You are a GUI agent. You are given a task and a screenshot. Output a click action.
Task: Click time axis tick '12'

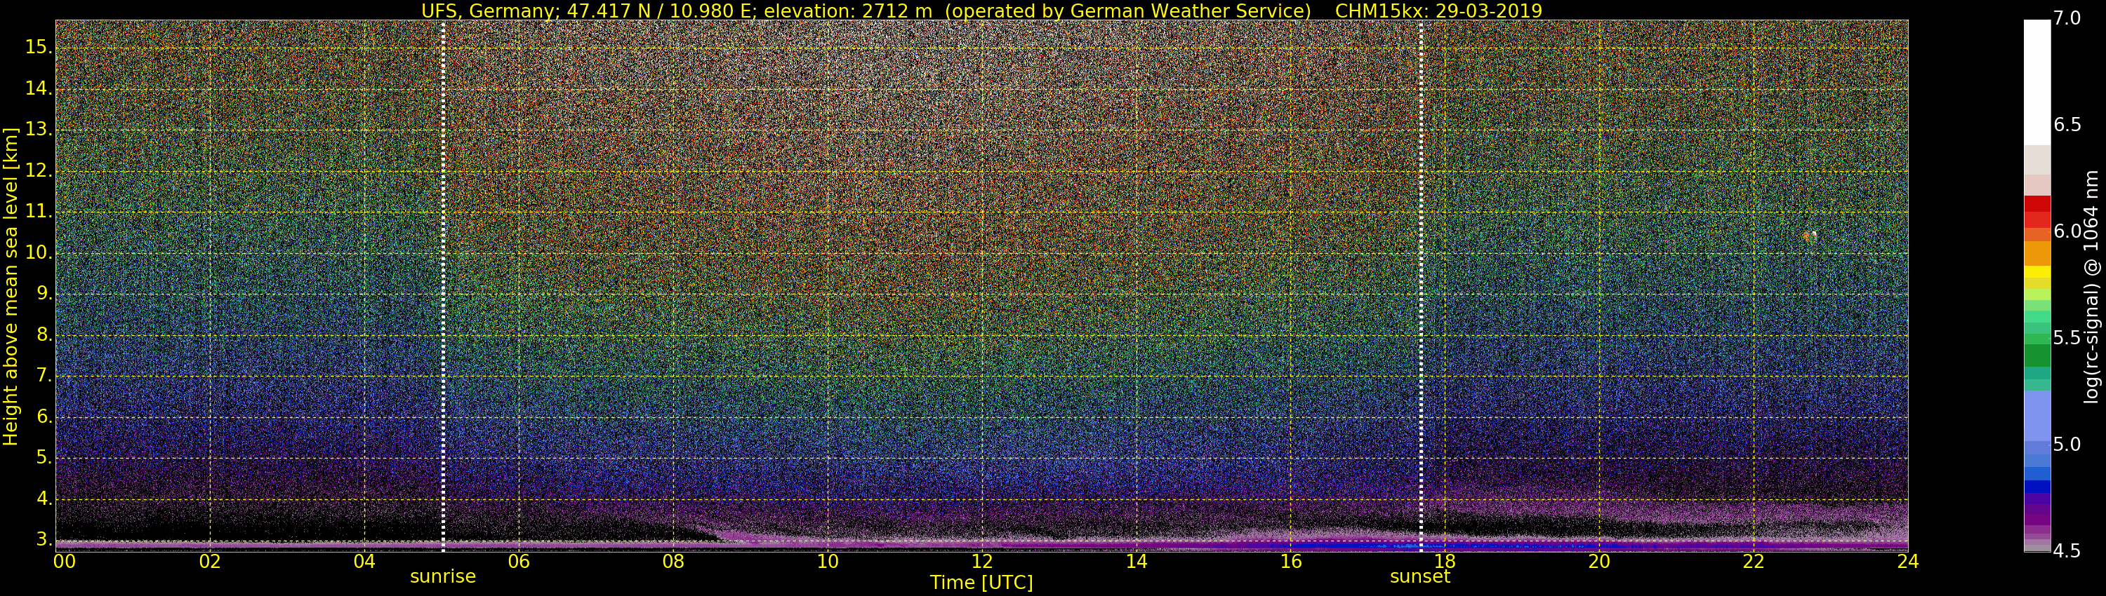982,562
